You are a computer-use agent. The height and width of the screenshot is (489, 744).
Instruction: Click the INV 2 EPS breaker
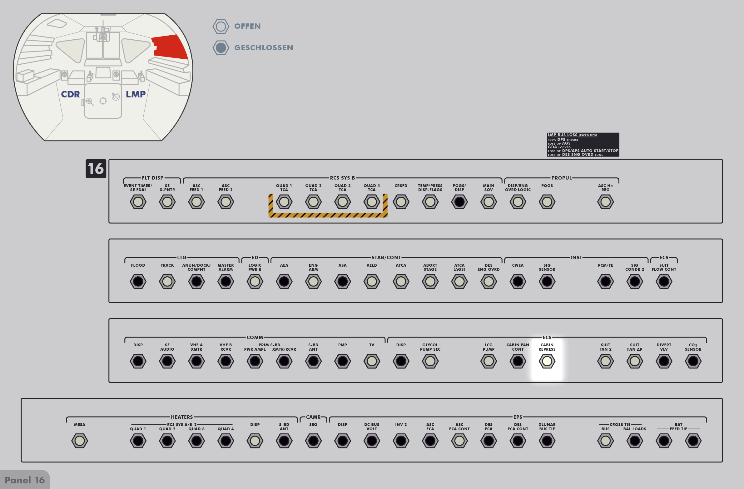(x=401, y=441)
